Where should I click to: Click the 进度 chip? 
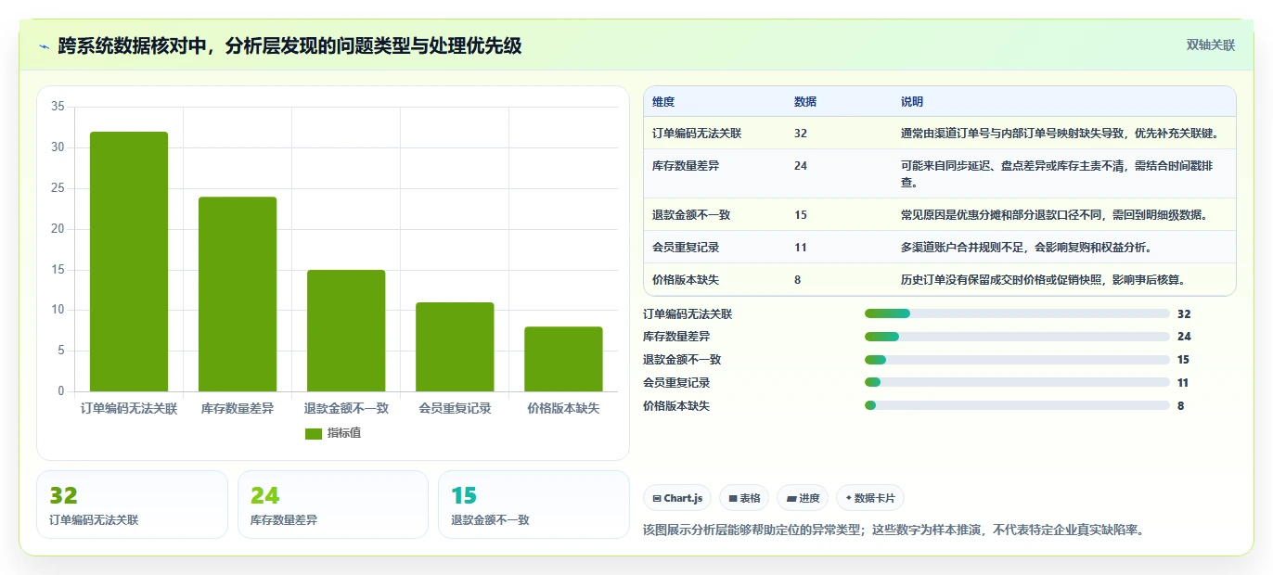coord(803,498)
